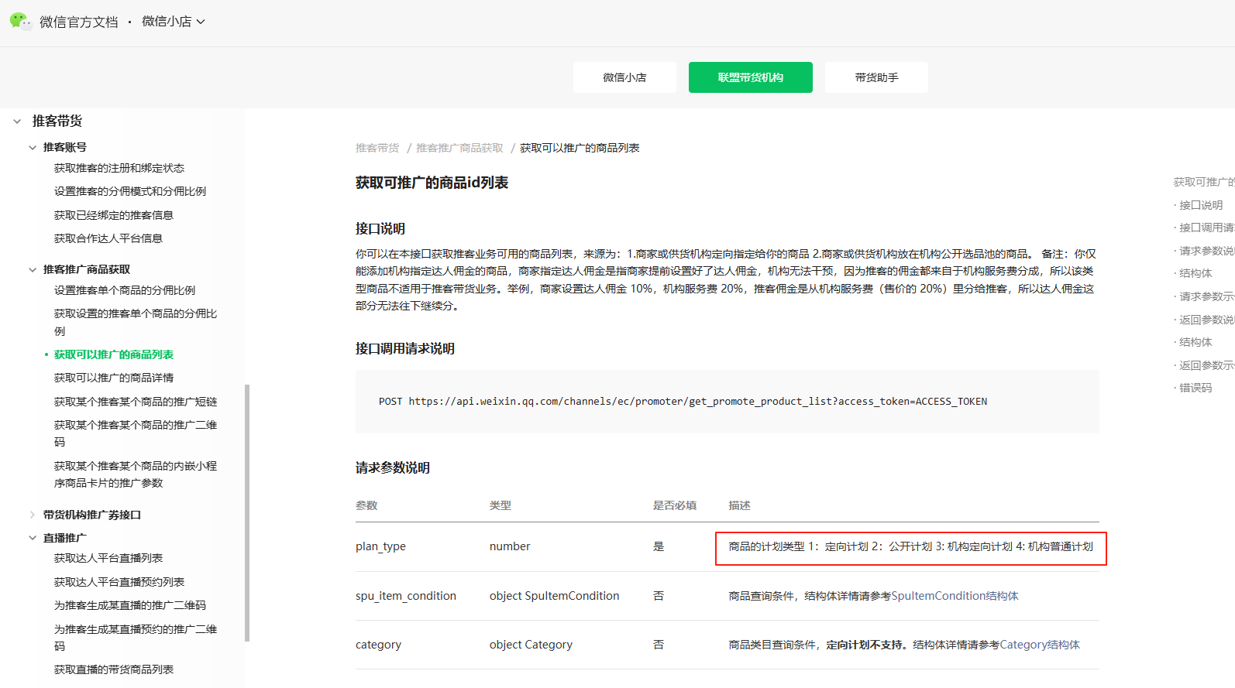Open 设置推客的分佣模式和分佣比例 page
Image resolution: width=1235 pixels, height=688 pixels.
tap(130, 191)
